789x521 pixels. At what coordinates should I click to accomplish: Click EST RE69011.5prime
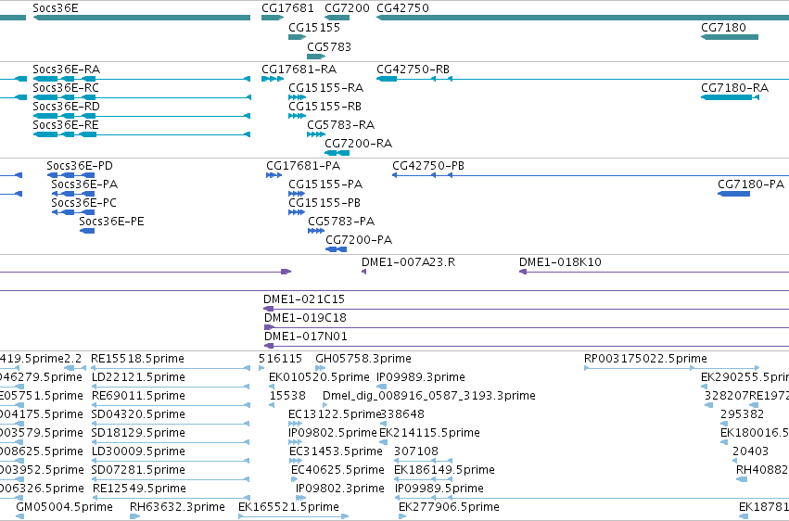(171, 405)
